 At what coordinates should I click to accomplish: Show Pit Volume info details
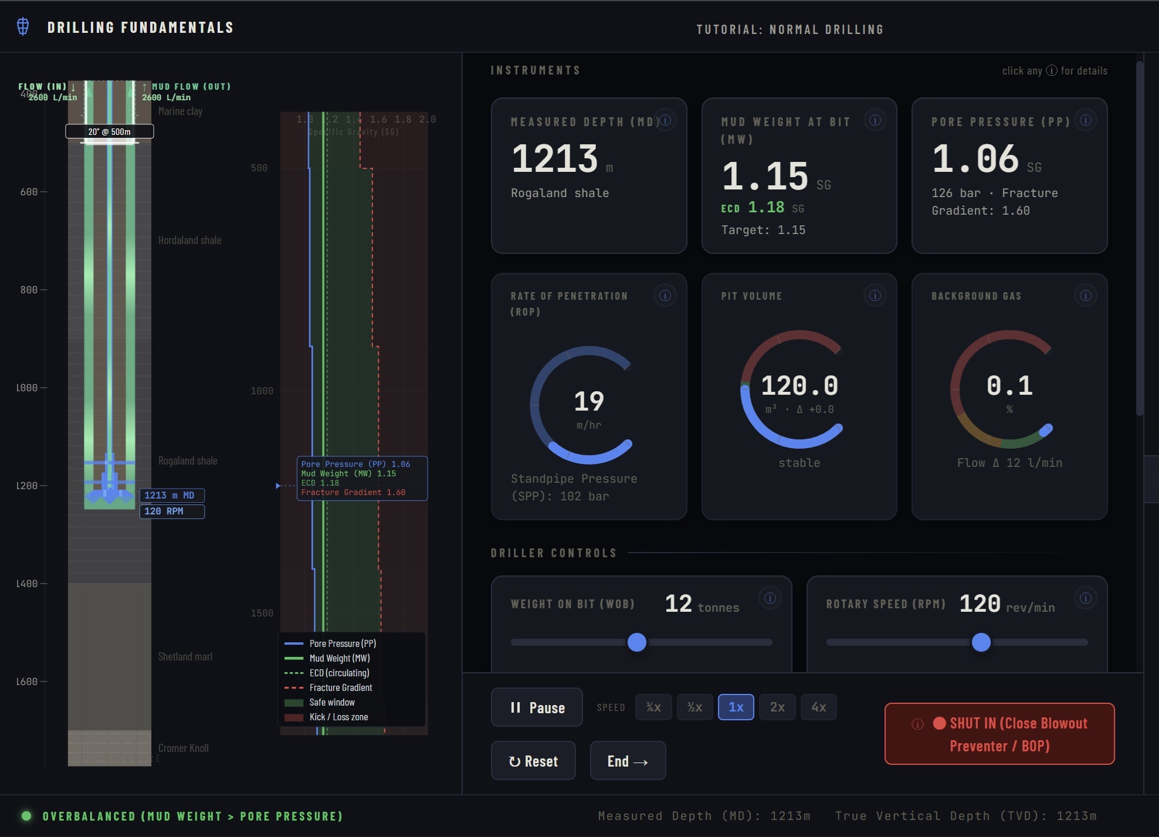pyautogui.click(x=875, y=296)
